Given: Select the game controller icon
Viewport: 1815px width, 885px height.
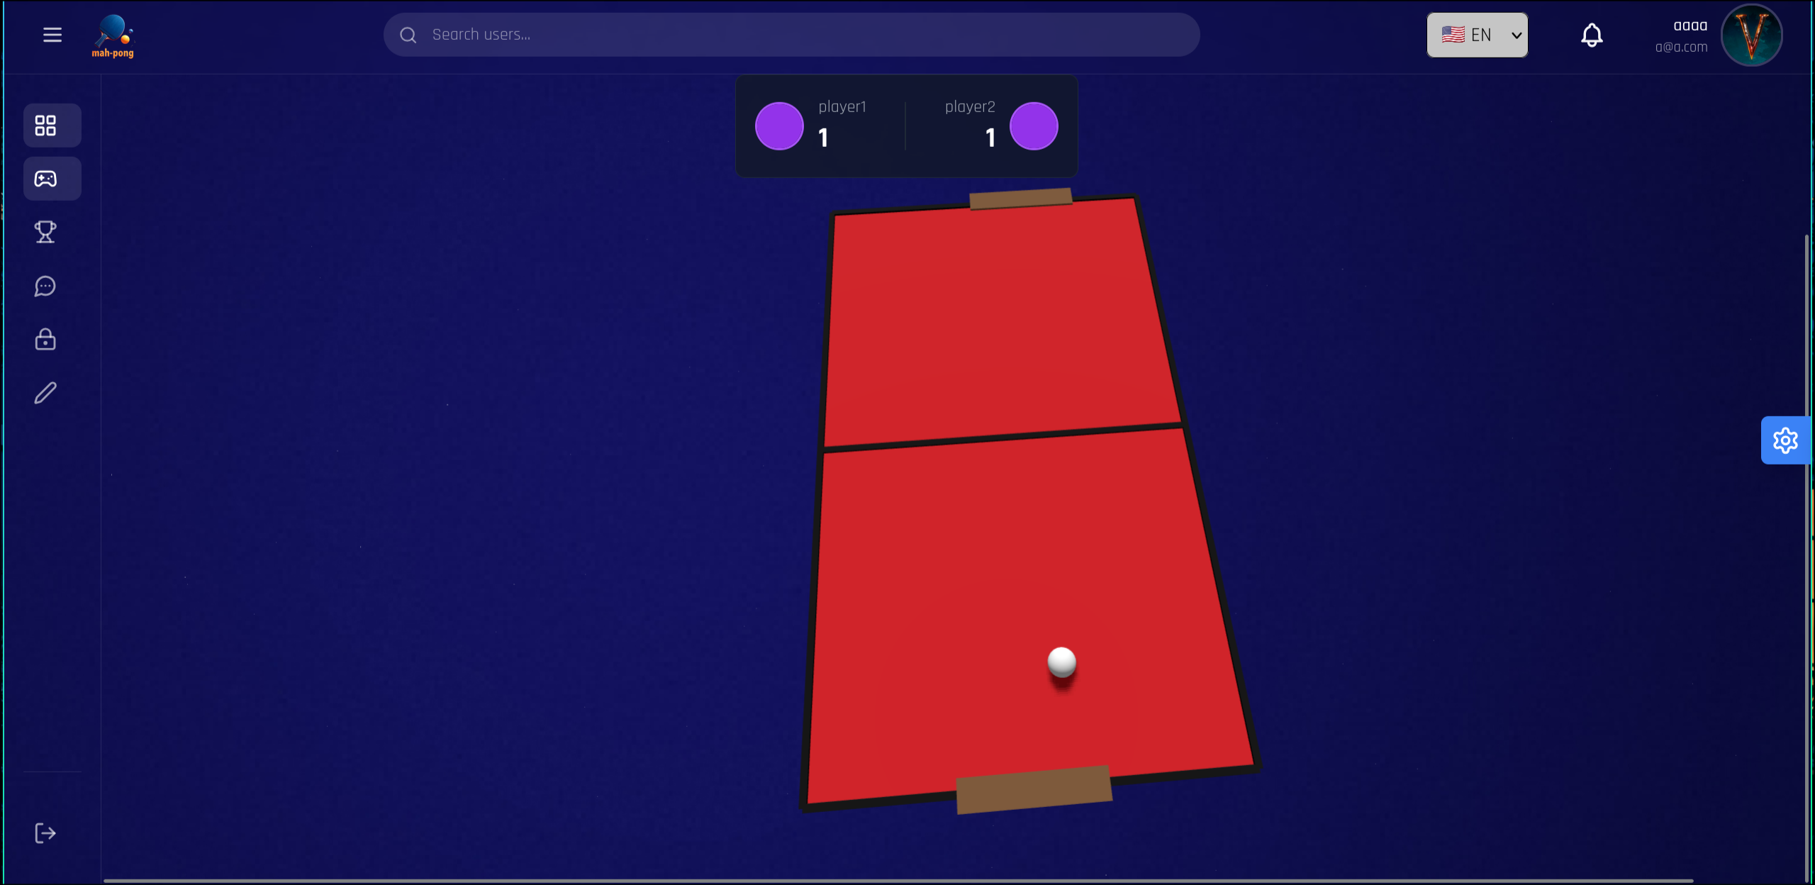Looking at the screenshot, I should pos(45,179).
